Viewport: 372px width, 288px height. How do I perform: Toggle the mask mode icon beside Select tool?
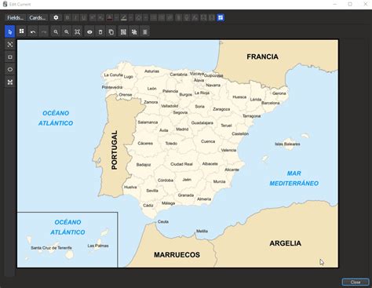pos(22,32)
